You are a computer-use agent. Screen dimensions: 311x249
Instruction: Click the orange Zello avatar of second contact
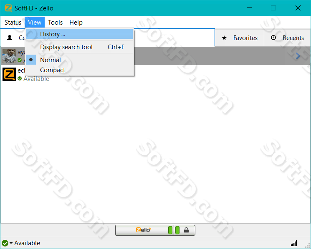(9, 74)
